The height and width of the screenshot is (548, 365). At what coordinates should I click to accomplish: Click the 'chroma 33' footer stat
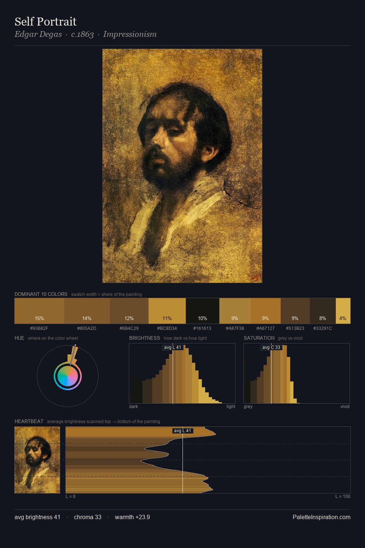click(88, 517)
